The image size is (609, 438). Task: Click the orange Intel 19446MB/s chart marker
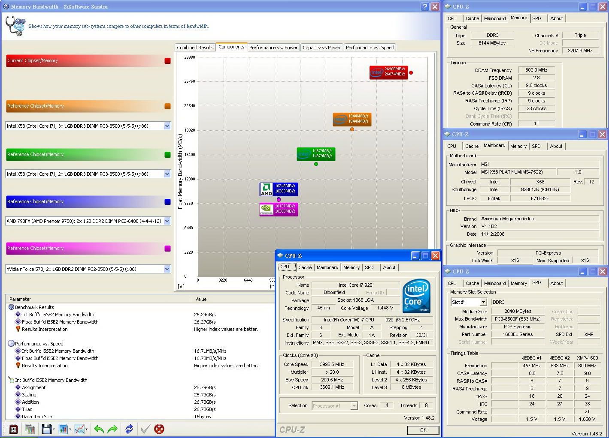[352, 119]
